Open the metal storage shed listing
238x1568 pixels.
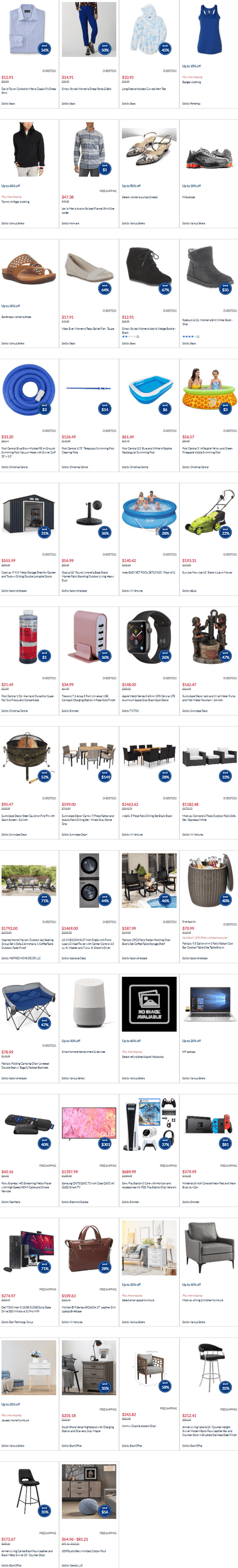29,513
